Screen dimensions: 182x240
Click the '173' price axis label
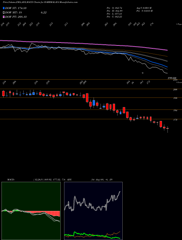point(175,120)
